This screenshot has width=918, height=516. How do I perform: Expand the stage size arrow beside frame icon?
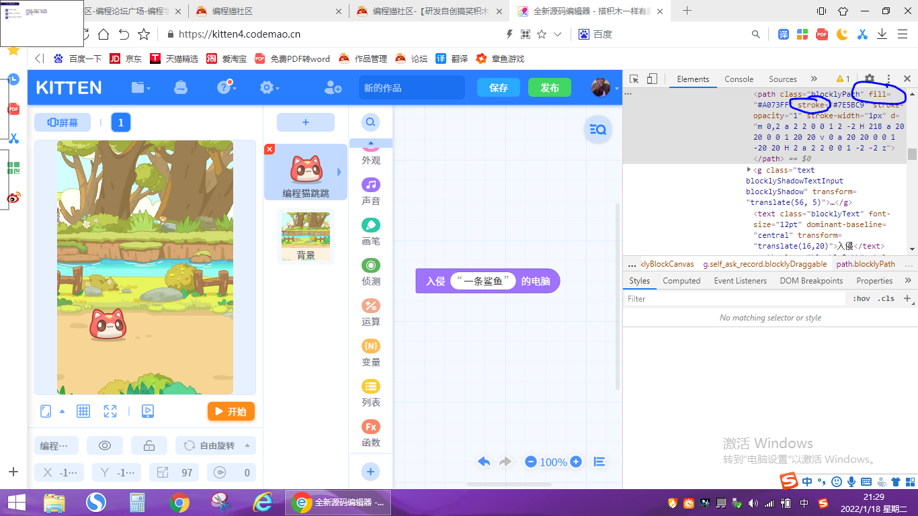pyautogui.click(x=62, y=411)
